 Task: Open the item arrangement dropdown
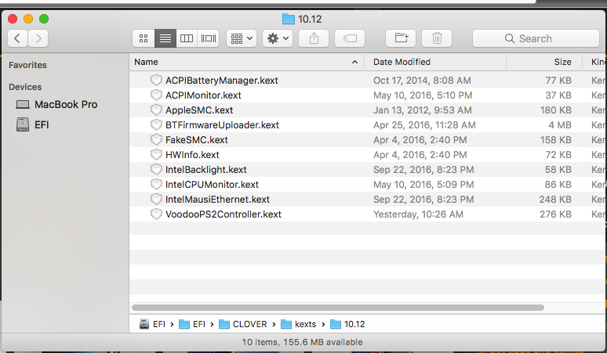coord(241,38)
